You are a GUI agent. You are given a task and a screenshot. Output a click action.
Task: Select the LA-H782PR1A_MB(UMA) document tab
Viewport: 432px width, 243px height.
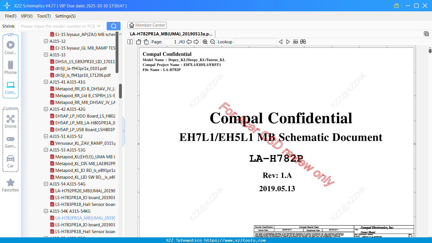[x=171, y=34]
